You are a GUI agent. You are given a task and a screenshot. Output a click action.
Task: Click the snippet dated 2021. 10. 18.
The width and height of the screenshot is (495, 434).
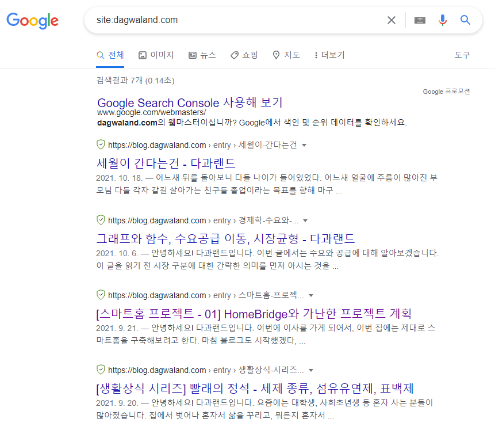[x=267, y=184]
